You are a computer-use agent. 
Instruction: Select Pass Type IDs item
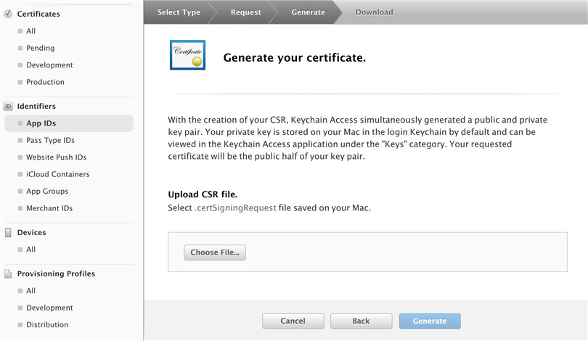click(x=50, y=141)
